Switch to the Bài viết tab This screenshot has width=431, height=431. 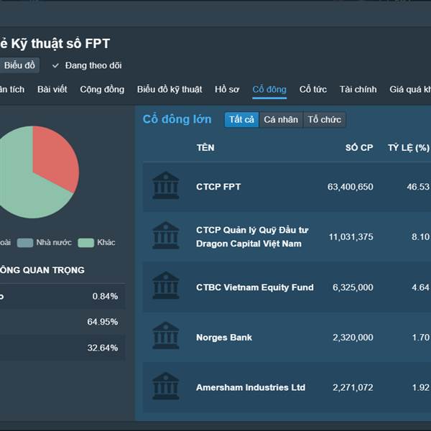(52, 89)
